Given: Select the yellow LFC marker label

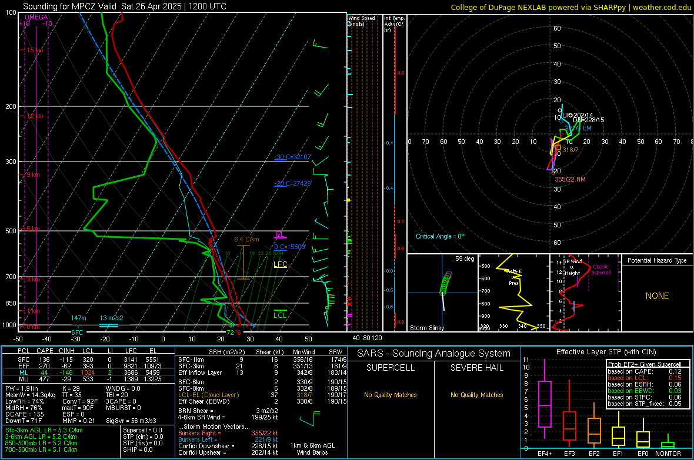Looking at the screenshot, I should [x=280, y=264].
